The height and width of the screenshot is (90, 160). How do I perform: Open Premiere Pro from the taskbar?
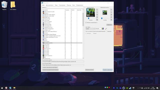(114, 88)
